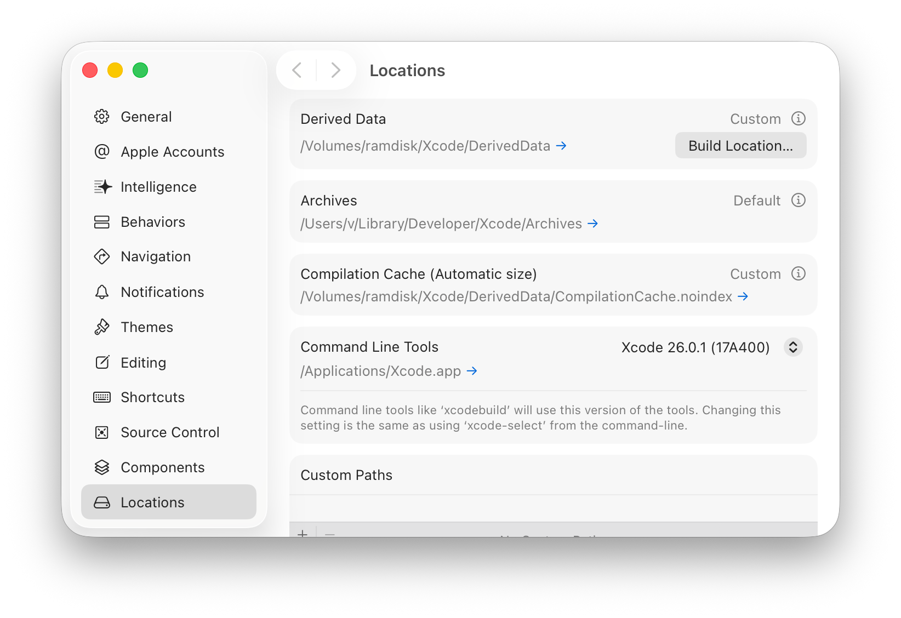Screen dimensions: 901x618
Task: Open the Behaviors pane
Action: point(153,222)
